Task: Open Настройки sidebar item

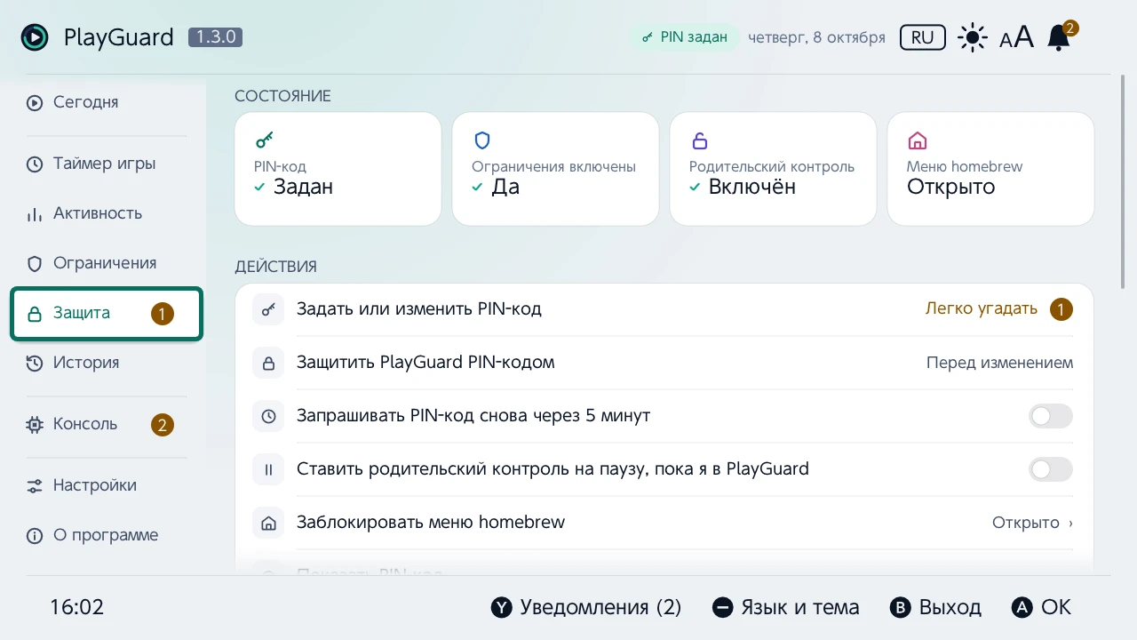Action: pos(107,485)
